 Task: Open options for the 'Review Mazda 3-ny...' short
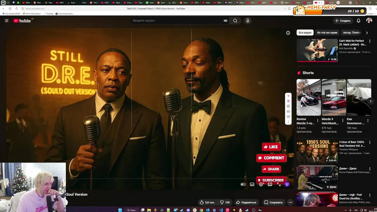318,121
